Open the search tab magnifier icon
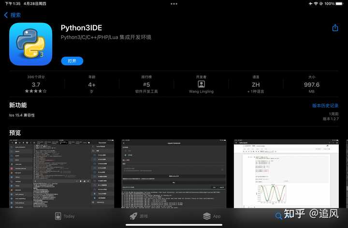 [278, 216]
